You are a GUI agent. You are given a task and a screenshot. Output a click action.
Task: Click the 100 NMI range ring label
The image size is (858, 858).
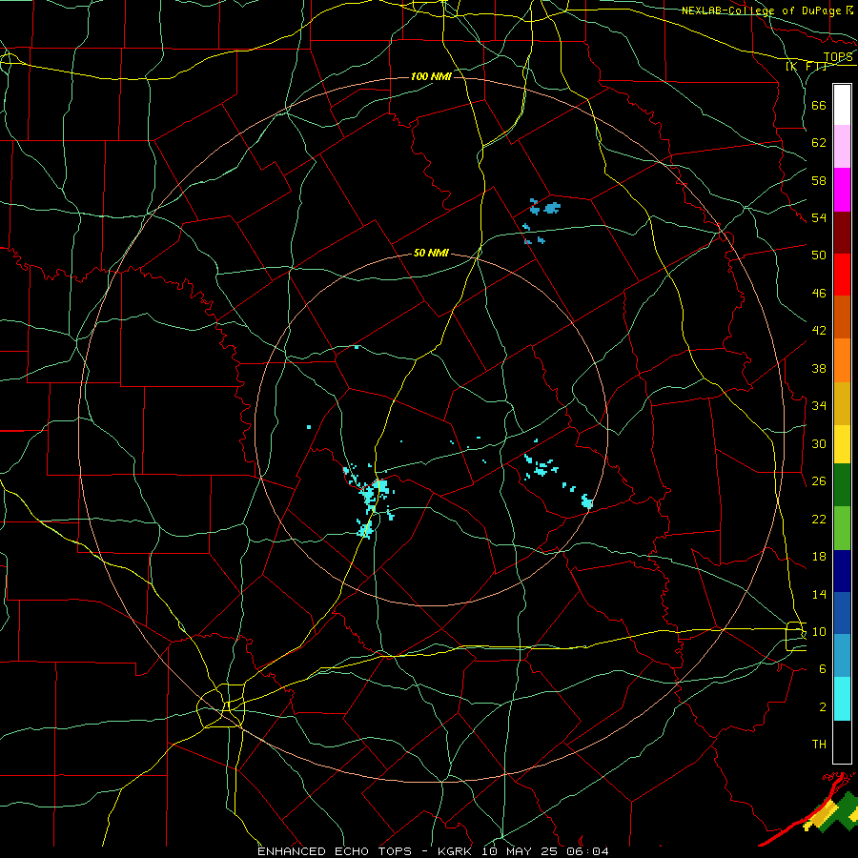431,76
